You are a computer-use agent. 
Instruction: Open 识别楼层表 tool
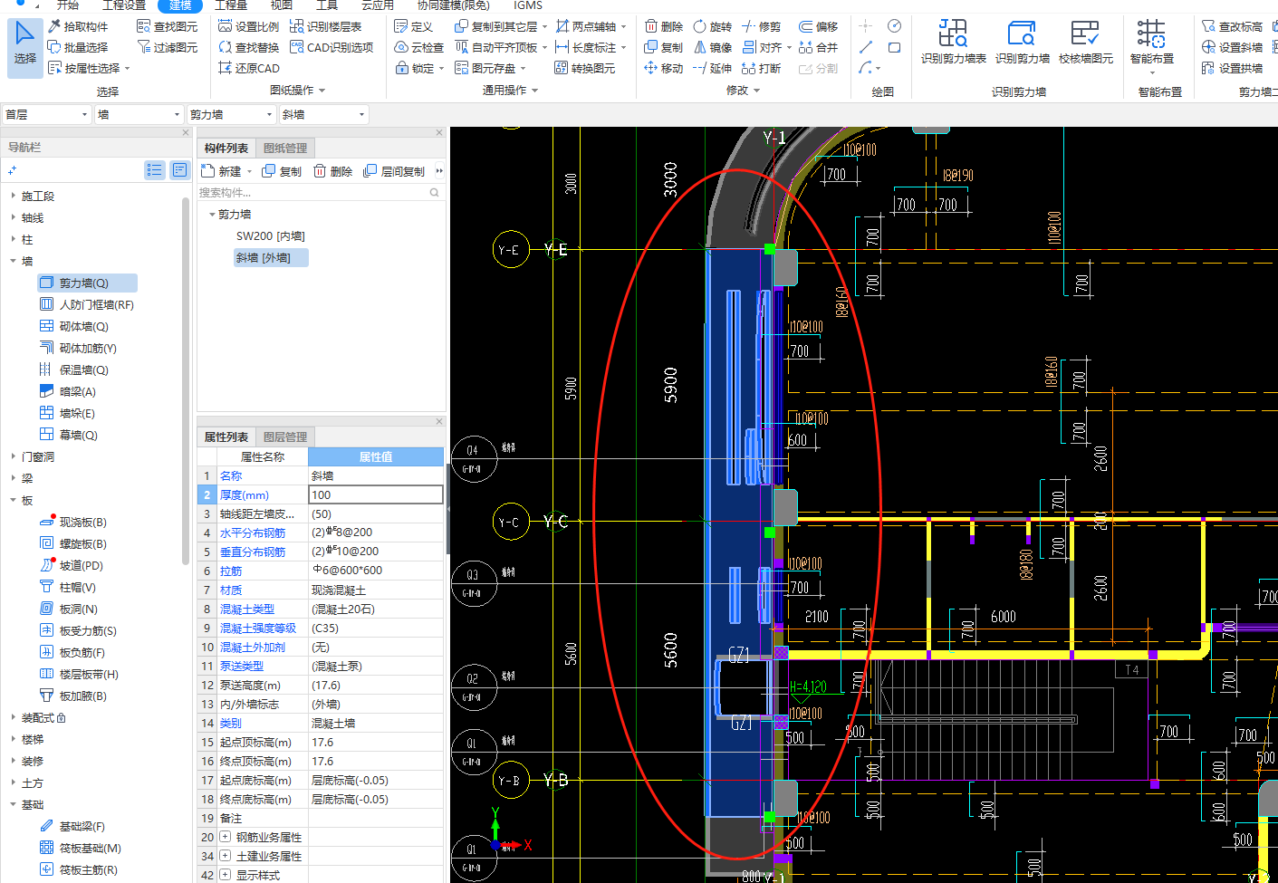point(326,26)
